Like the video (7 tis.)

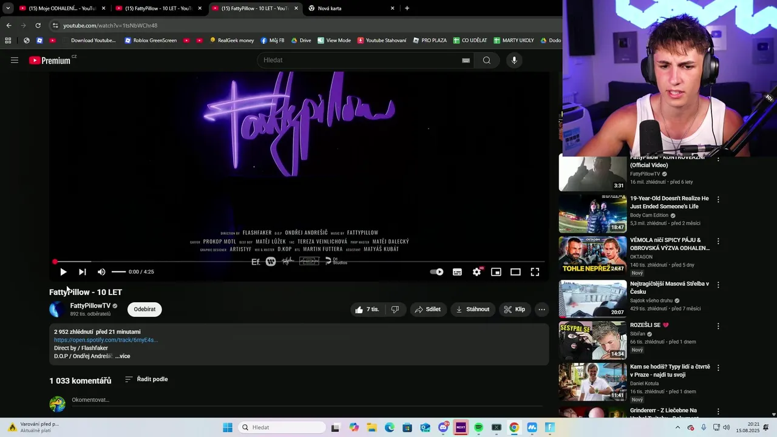click(x=367, y=310)
